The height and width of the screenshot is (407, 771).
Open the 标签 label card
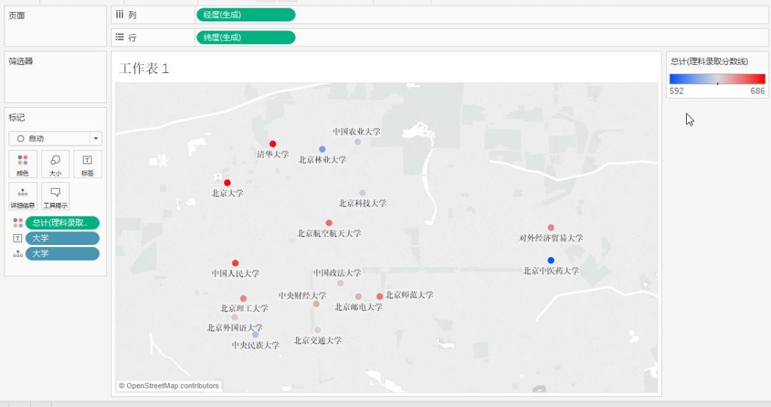click(x=88, y=164)
